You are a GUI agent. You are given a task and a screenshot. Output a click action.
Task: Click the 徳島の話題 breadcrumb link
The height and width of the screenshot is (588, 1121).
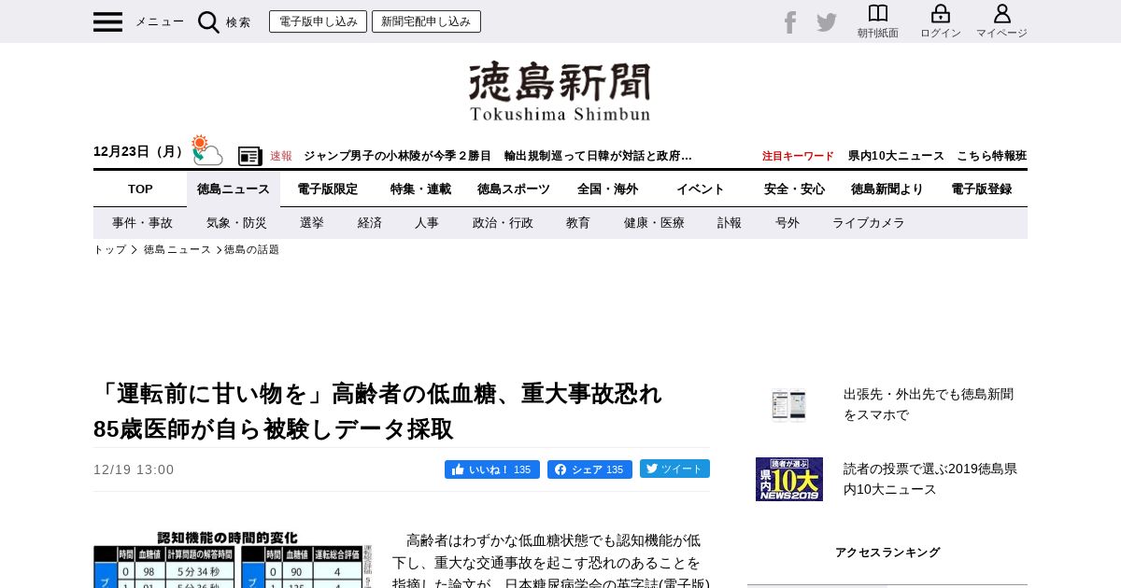(x=251, y=250)
